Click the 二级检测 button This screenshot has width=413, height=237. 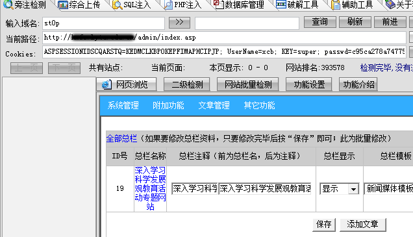coord(187,84)
